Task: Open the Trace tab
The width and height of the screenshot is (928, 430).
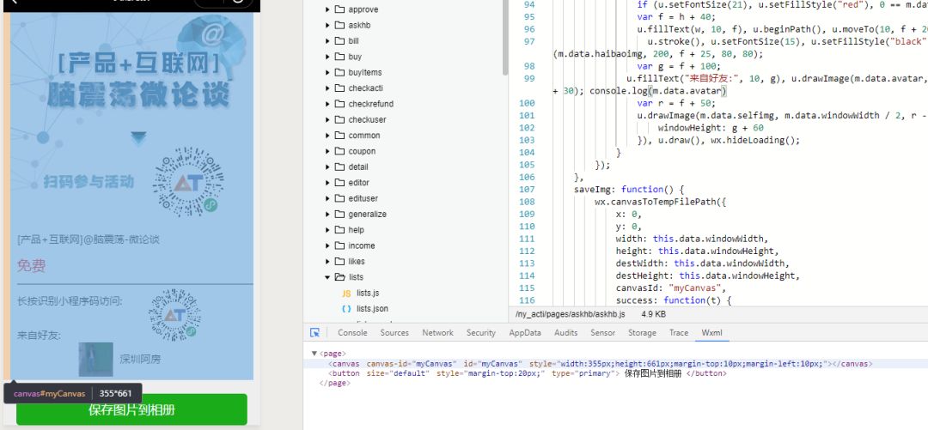Action: click(679, 333)
